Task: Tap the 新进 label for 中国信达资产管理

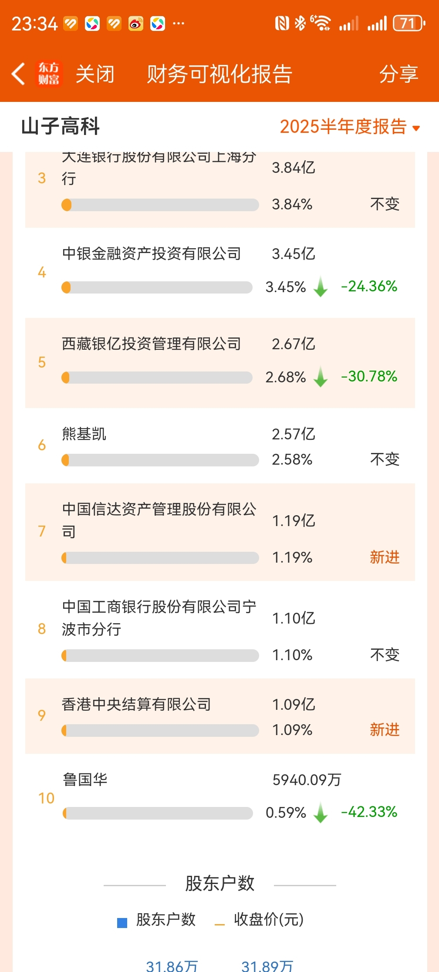Action: (x=385, y=557)
